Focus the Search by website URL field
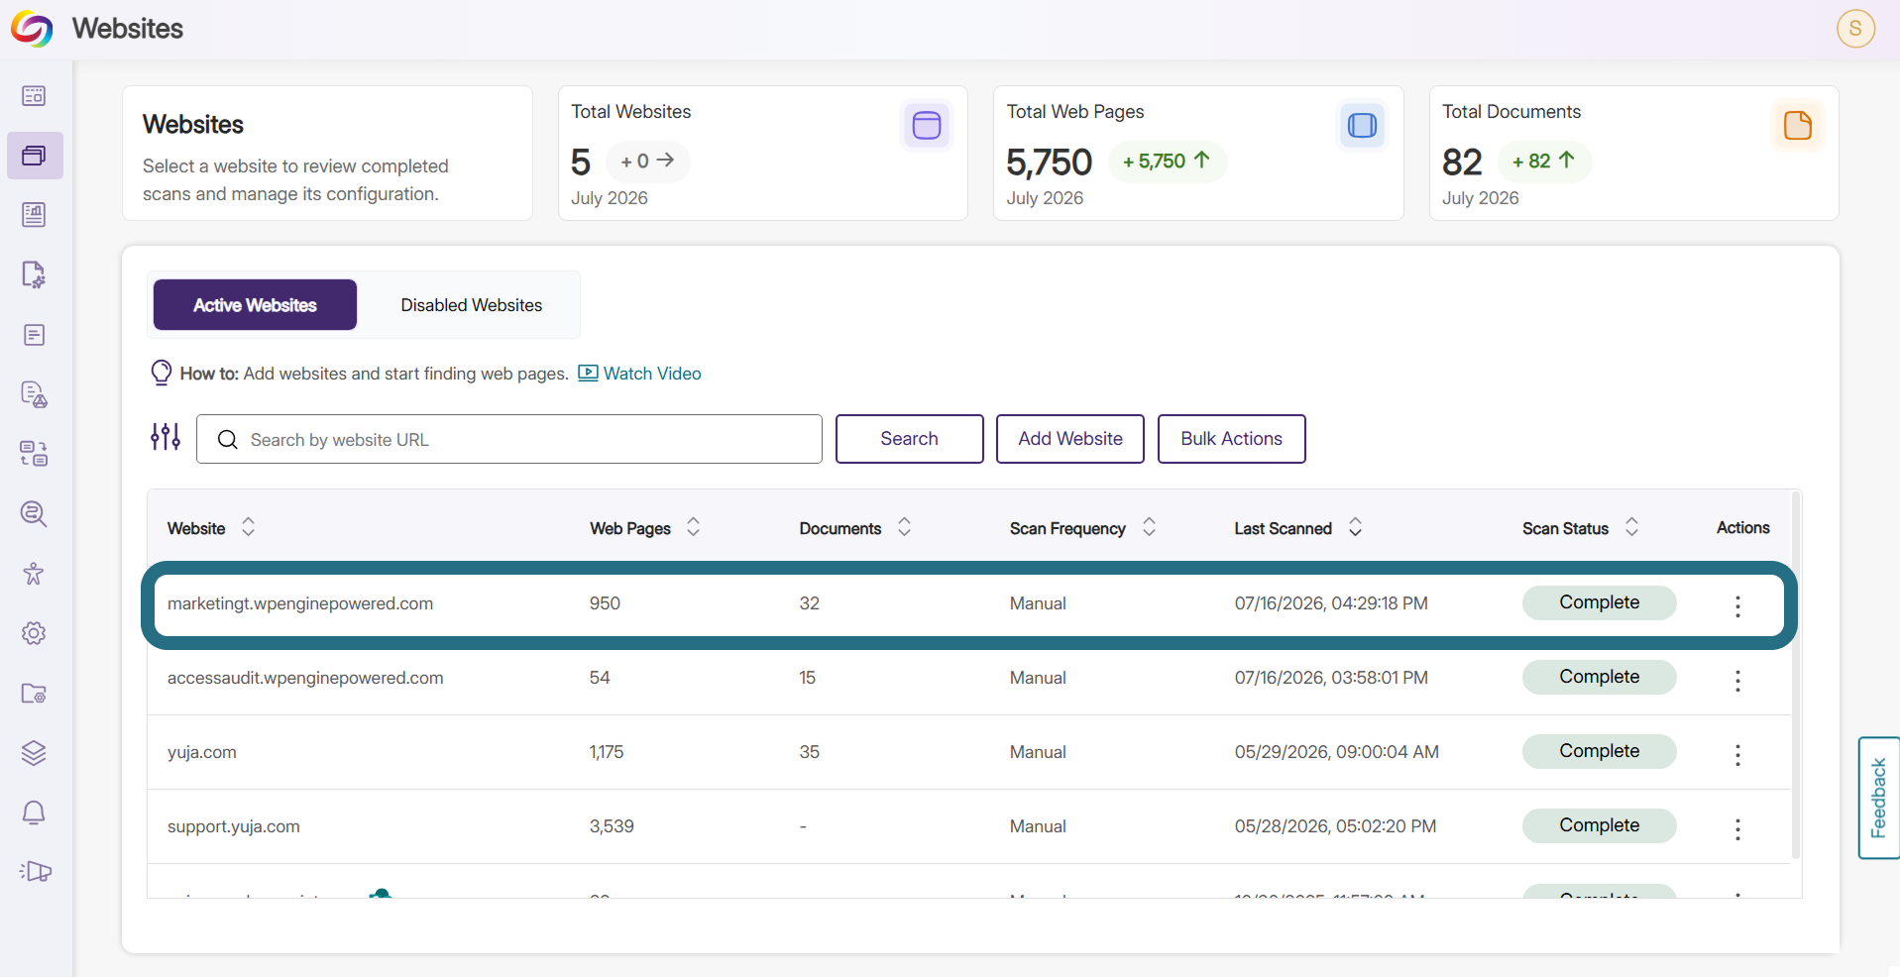 [509, 439]
